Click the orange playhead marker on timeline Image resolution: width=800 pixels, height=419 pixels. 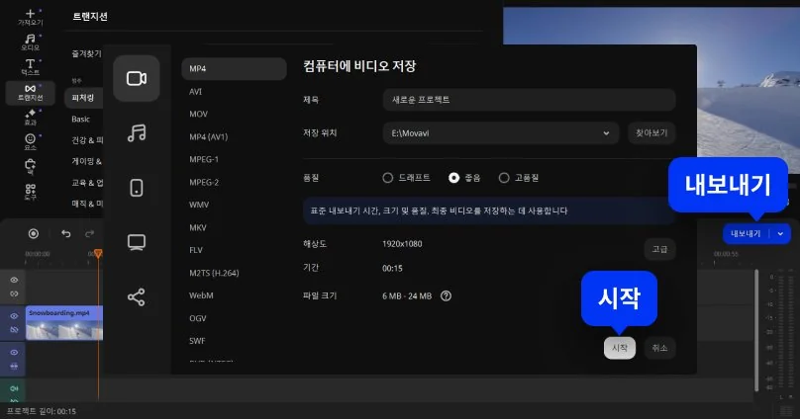point(98,253)
